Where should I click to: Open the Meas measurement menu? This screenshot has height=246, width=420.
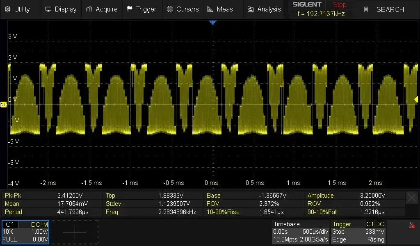[220, 9]
